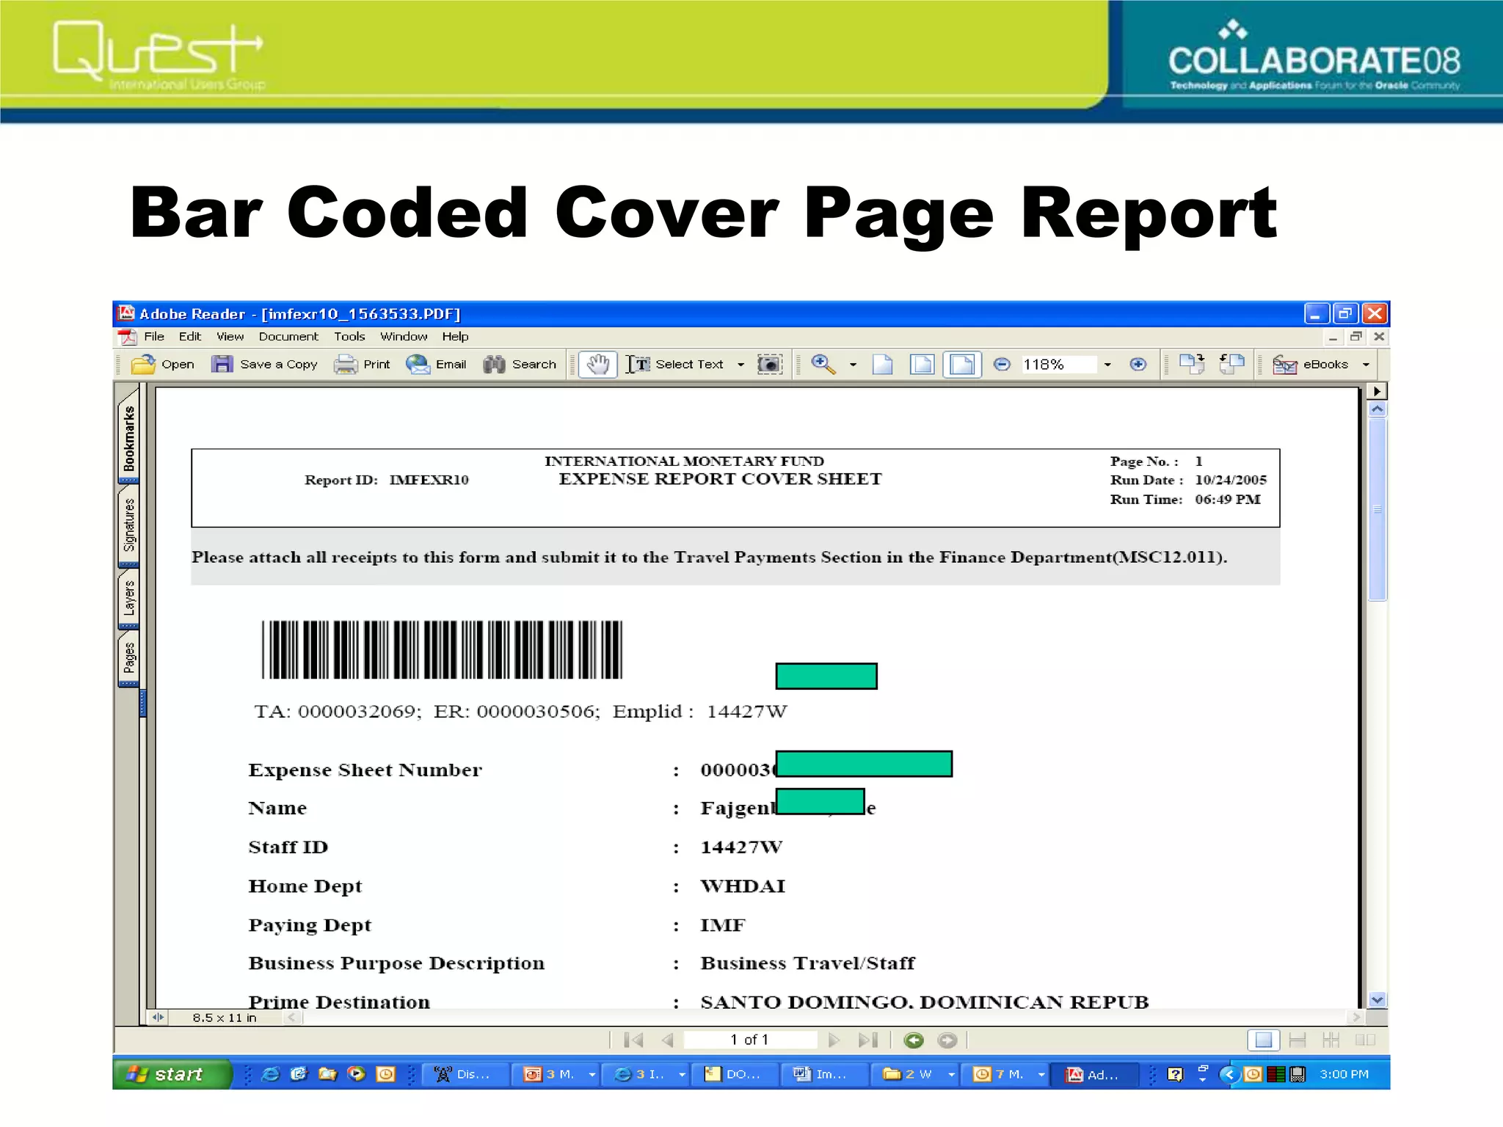Viewport: 1503px width, 1127px height.
Task: Click the zoom out minus icon
Action: click(x=1002, y=365)
